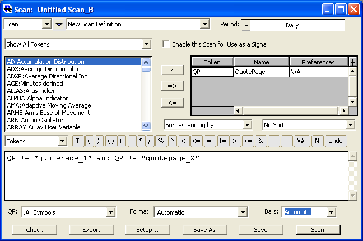
Task: Insert the caret ^ operator
Action: pyautogui.click(x=172, y=141)
